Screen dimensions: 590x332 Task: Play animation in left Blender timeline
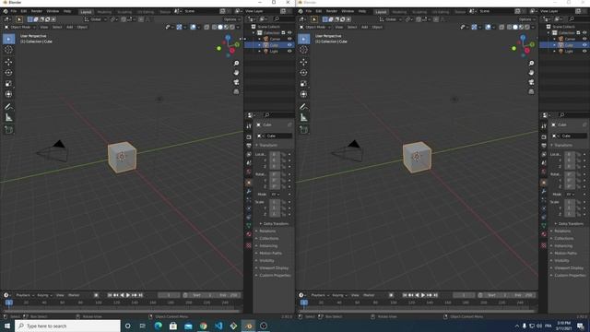tap(128, 295)
